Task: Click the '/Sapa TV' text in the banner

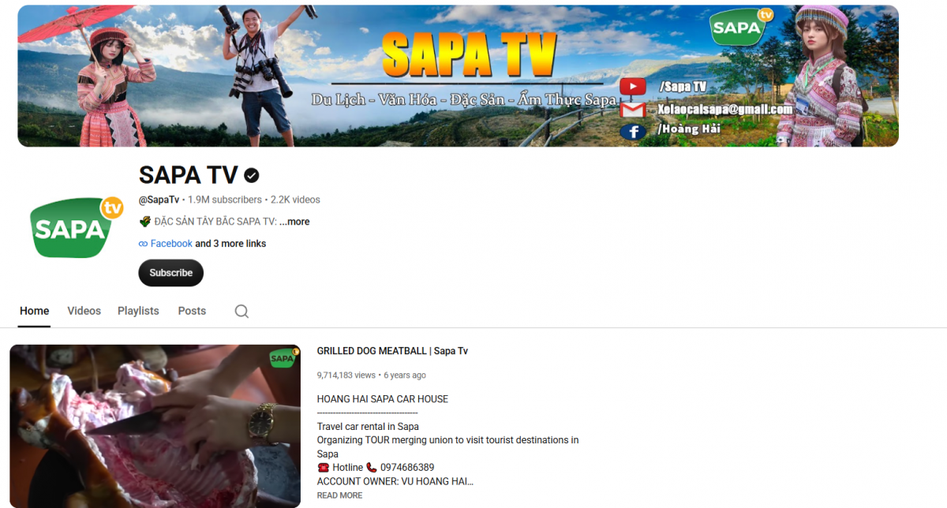Action: pos(681,86)
